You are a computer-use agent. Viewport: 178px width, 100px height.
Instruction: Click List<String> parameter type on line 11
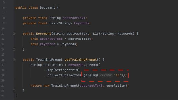coord(104,34)
